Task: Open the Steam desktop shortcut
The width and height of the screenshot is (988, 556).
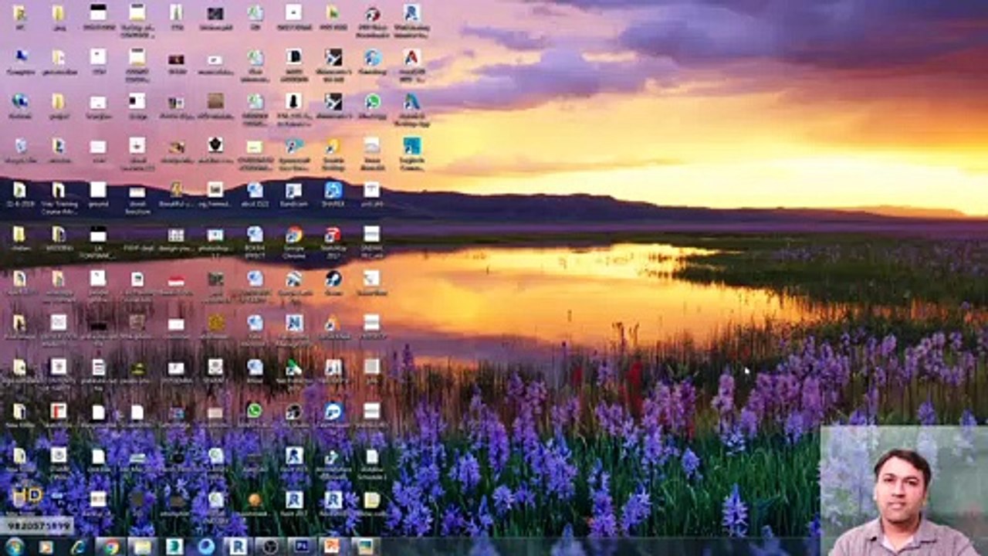Action: click(333, 282)
